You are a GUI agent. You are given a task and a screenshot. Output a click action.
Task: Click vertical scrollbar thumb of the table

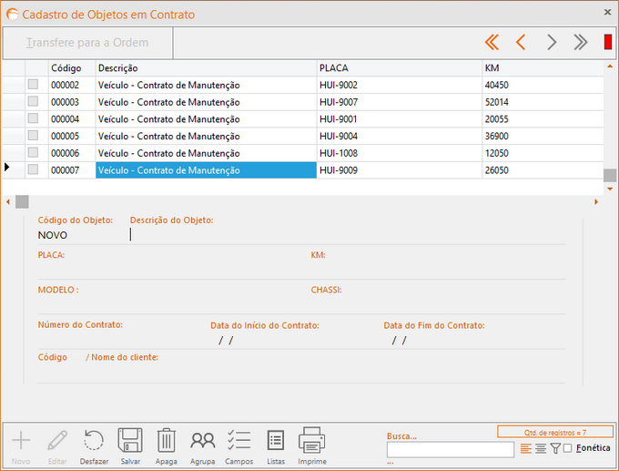pos(610,175)
